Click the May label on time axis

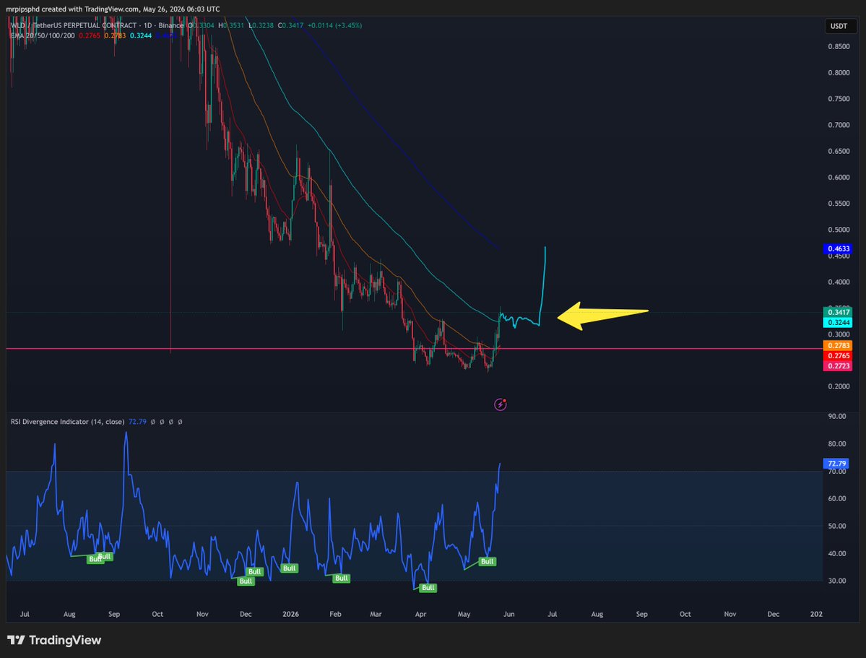[x=464, y=614]
